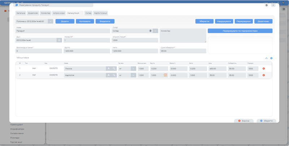Click the A icon in Лосось row

point(108,68)
